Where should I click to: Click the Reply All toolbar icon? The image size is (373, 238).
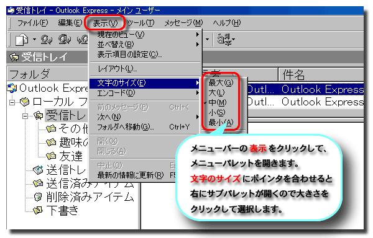(x=65, y=40)
